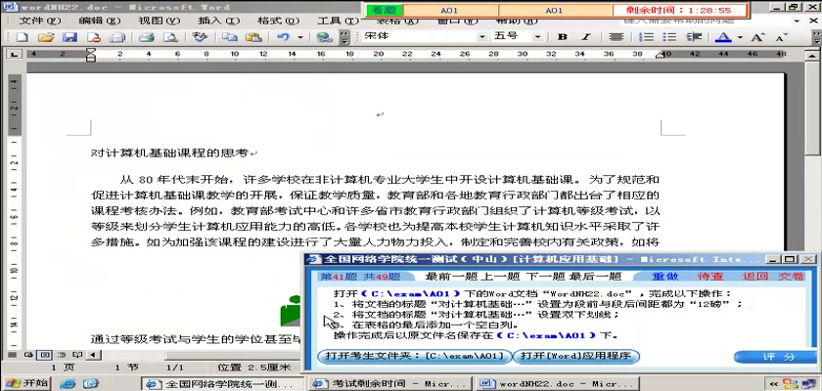
Task: Open the help search box dropdown arrow
Action: 798,21
